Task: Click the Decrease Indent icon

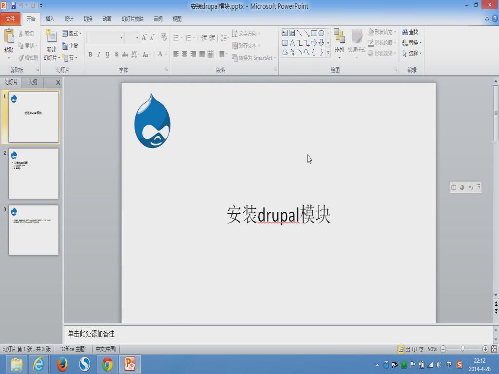Action: pos(204,38)
